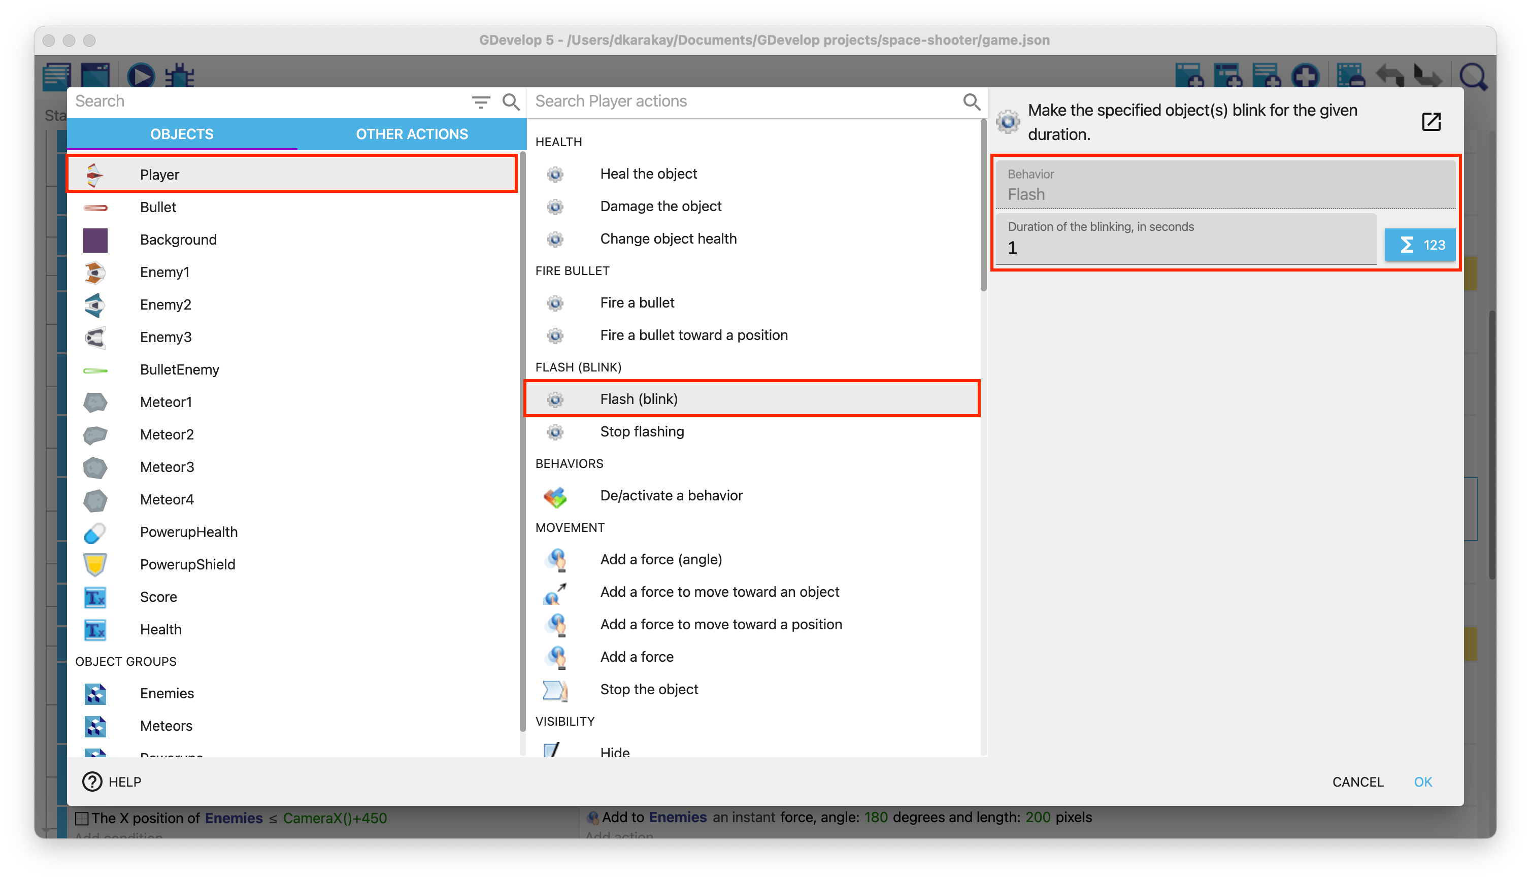
Task: Select the PowerupShield object icon
Action: point(95,564)
